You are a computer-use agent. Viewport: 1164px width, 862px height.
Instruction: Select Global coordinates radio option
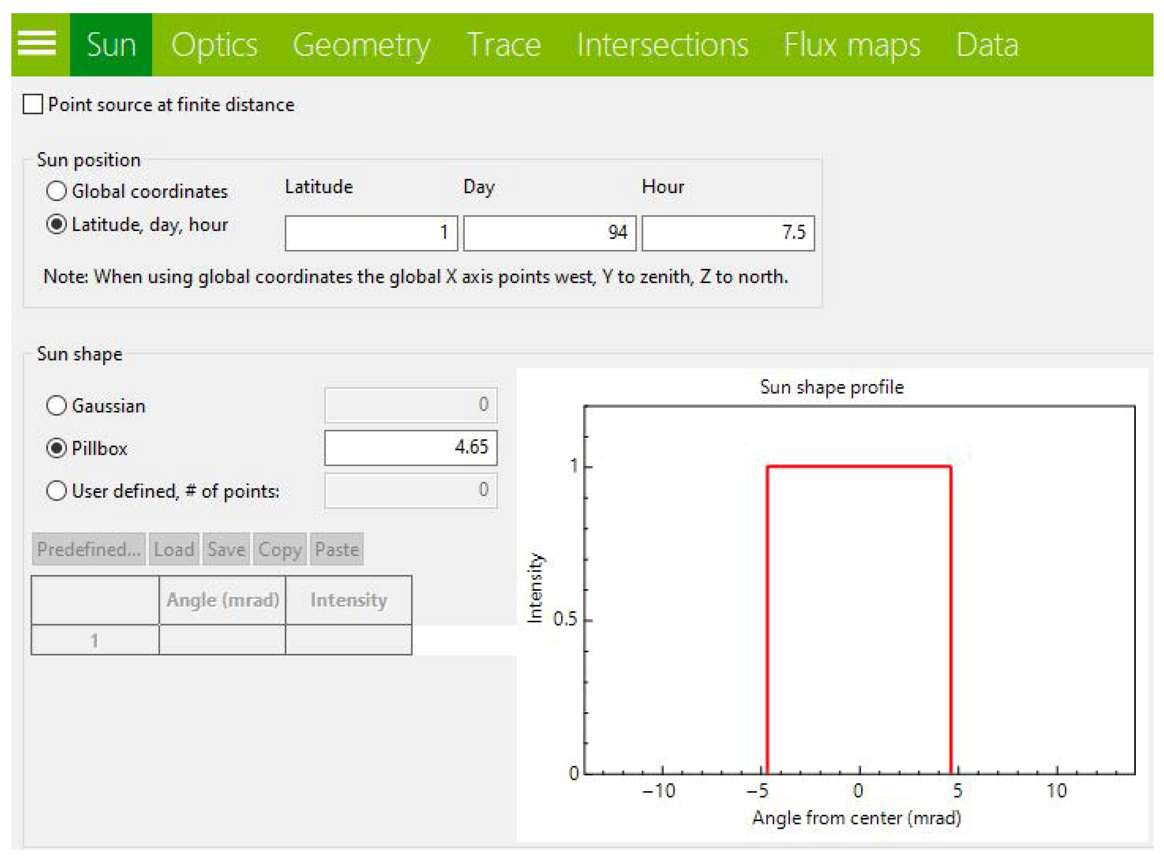coord(56,191)
